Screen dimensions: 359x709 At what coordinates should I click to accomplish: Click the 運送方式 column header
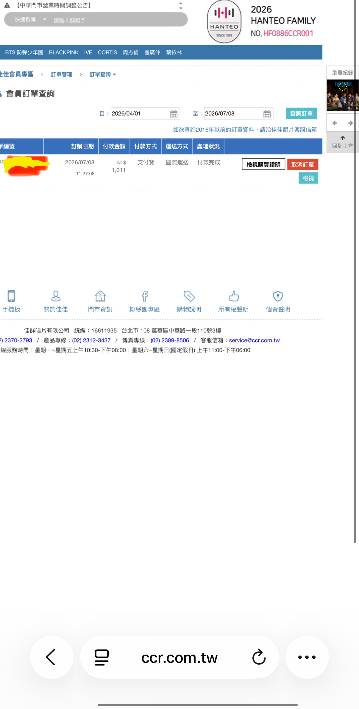tap(177, 146)
